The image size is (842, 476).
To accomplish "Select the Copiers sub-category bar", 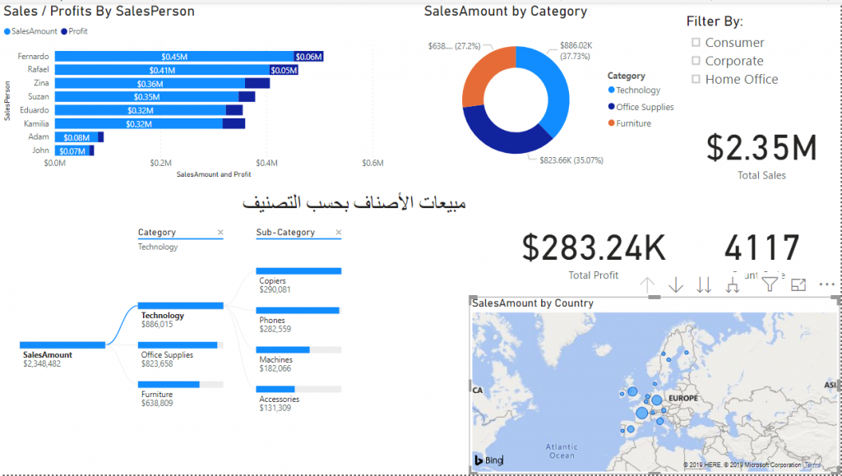I will (x=298, y=270).
